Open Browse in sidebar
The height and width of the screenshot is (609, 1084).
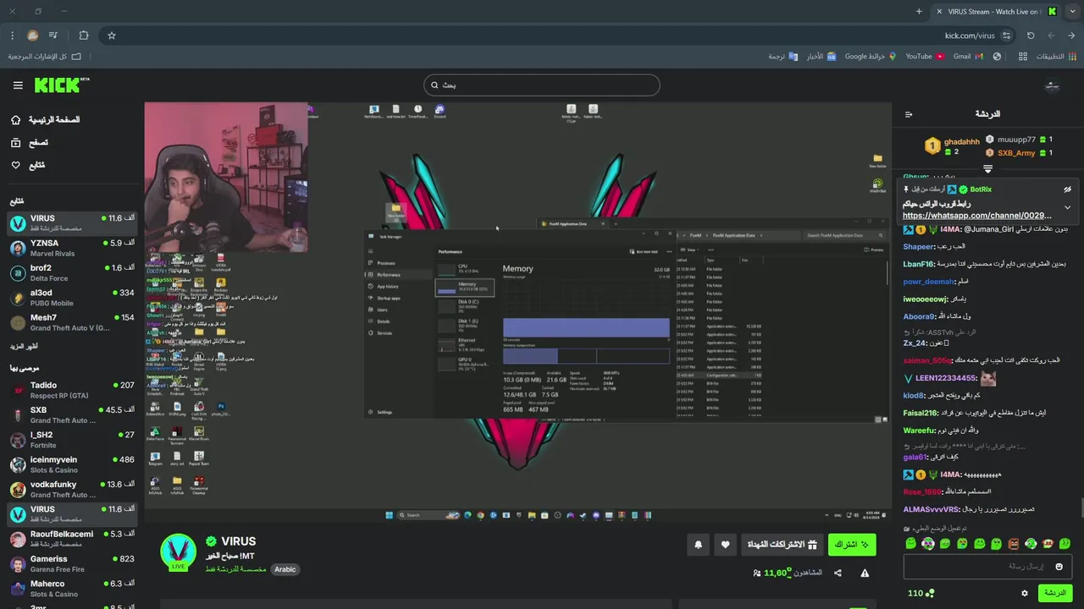click(x=30, y=143)
